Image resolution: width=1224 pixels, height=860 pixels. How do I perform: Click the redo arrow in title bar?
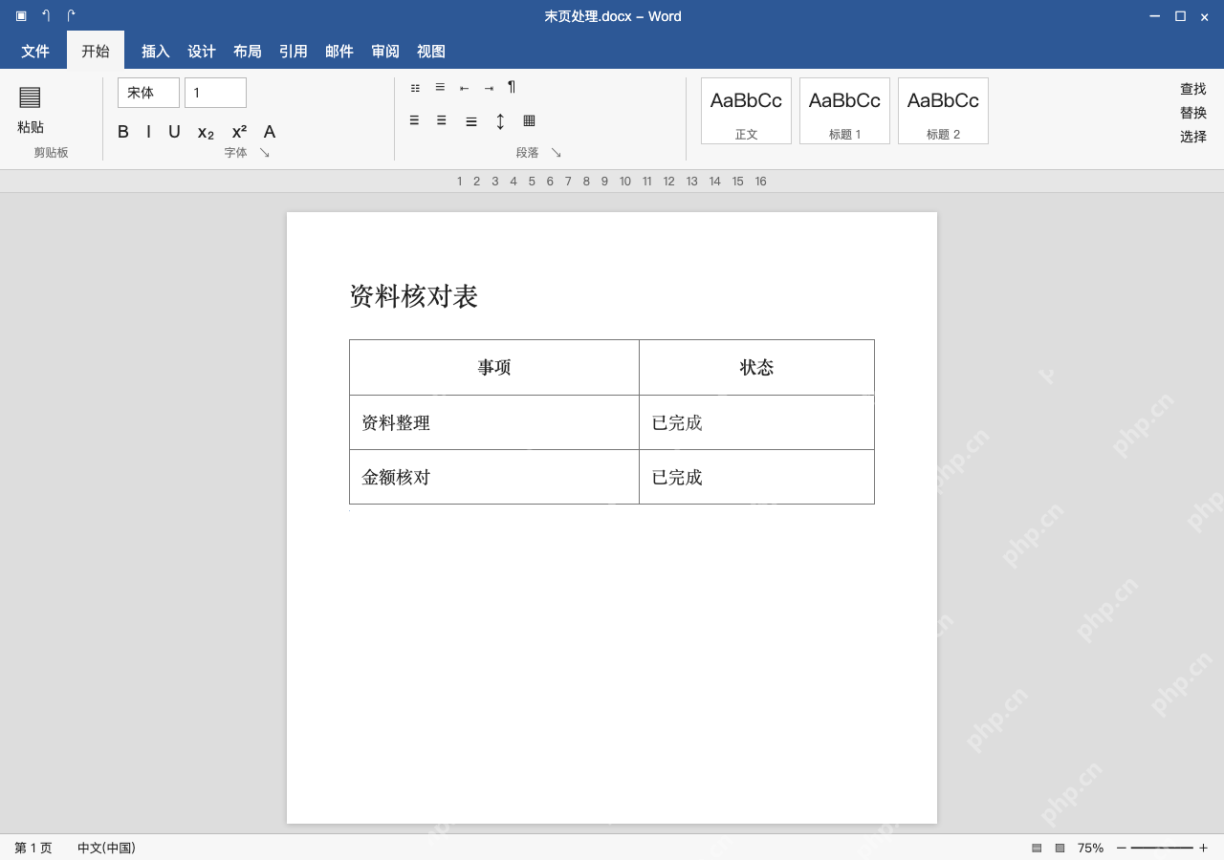click(71, 15)
